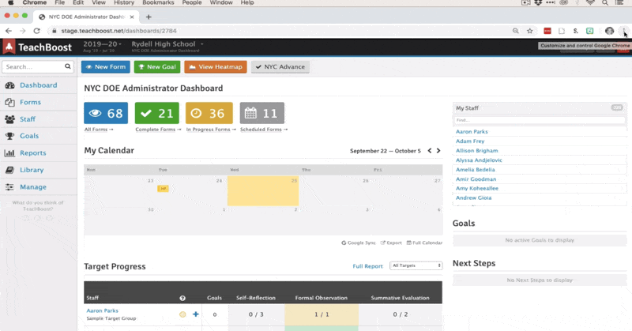Image resolution: width=632 pixels, height=331 pixels.
Task: Open the People menu
Action: [192, 3]
